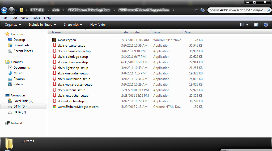
Task: Open Include in library dropdown
Action: pyautogui.click(x=42, y=25)
